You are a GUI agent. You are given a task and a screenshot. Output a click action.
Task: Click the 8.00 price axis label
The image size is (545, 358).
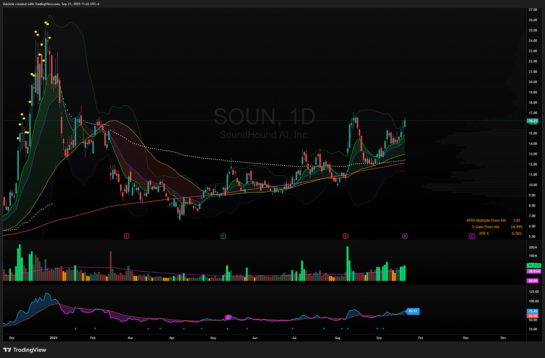[x=532, y=206]
